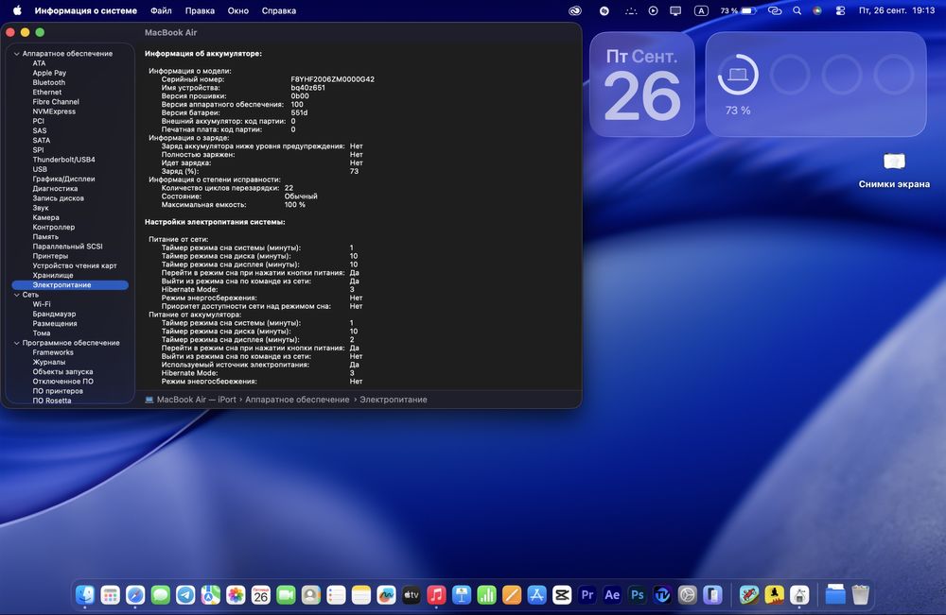Viewport: 946px width, 615px height.
Task: Open Adobe Premiere Pro in dock
Action: point(587,594)
